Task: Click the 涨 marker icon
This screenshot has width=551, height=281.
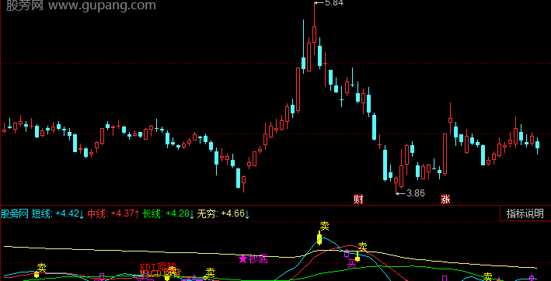Action: [445, 199]
